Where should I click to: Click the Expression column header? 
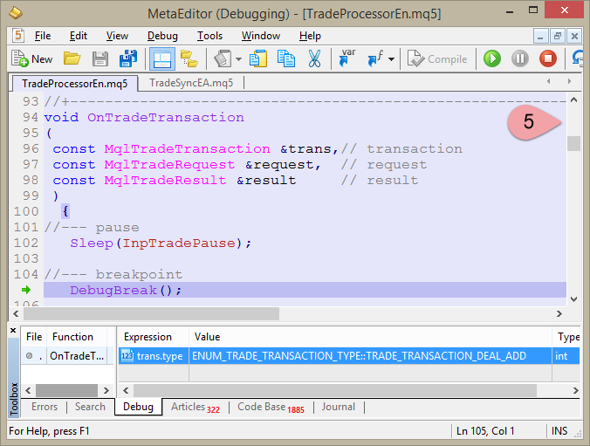pyautogui.click(x=153, y=337)
